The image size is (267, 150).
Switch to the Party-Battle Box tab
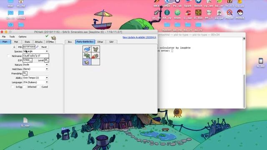pos(85,42)
